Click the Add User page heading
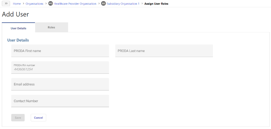The width and height of the screenshot is (271, 129). click(x=16, y=14)
